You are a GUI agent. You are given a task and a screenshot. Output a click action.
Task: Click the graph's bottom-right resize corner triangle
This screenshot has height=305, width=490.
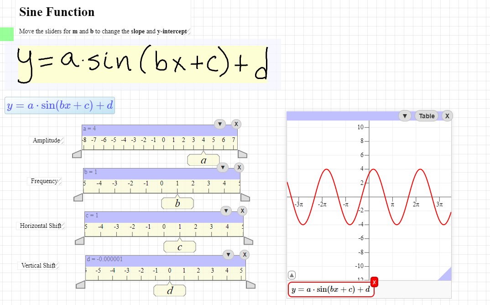coord(446,275)
